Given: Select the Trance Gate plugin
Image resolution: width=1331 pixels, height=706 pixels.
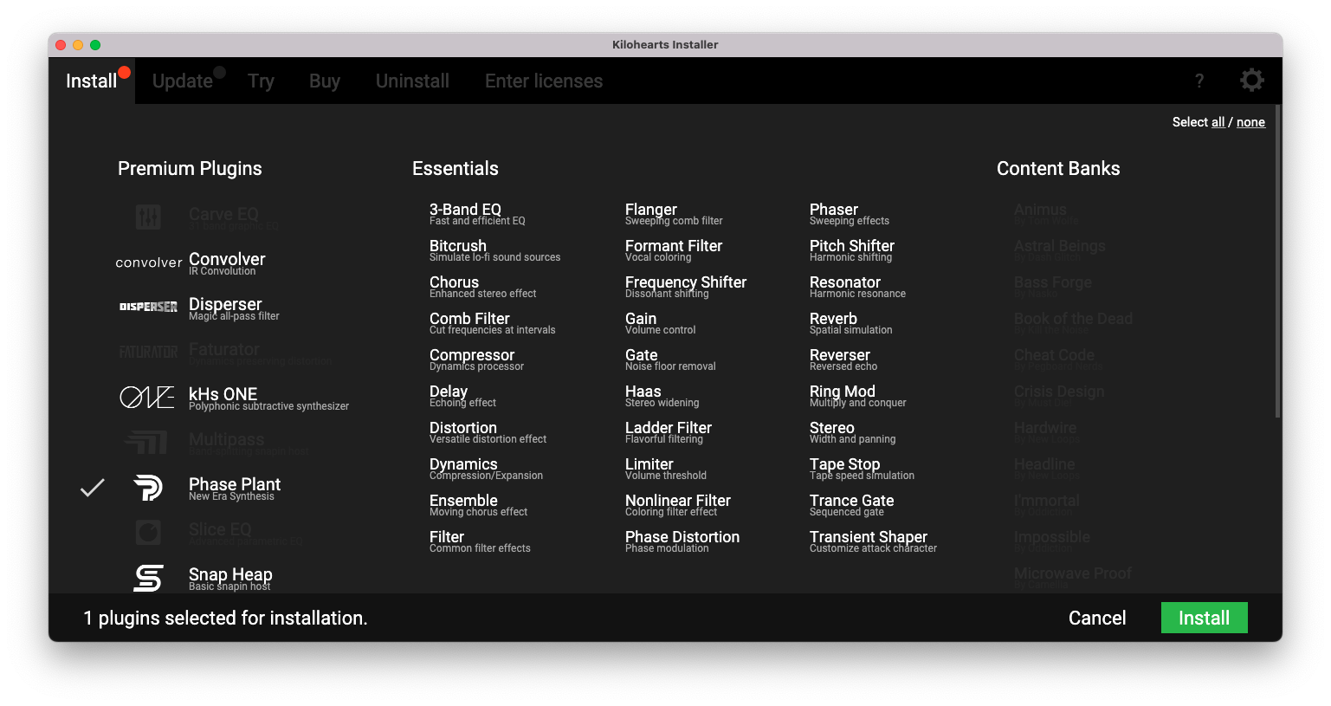Looking at the screenshot, I should 852,505.
